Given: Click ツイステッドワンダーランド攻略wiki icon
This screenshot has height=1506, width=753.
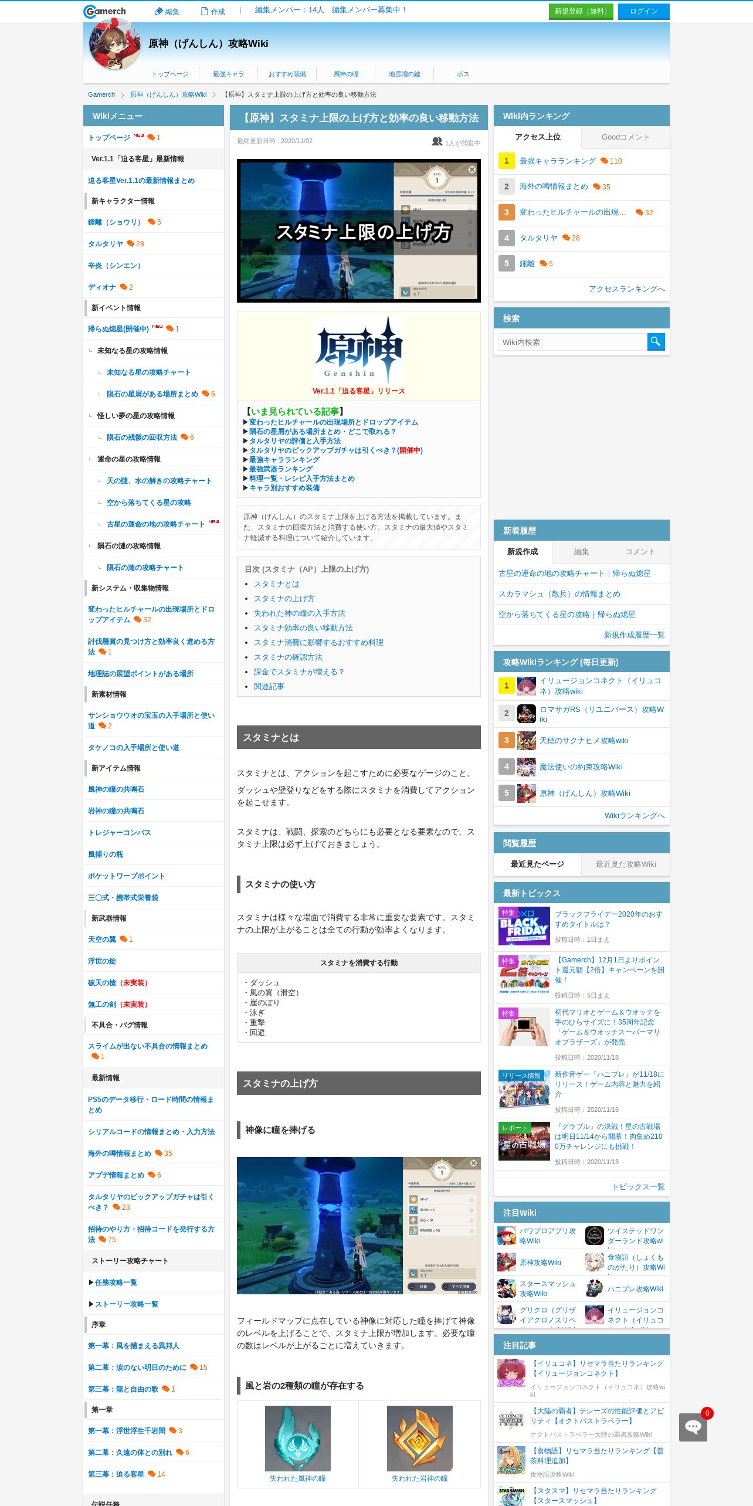Looking at the screenshot, I should (x=595, y=1236).
